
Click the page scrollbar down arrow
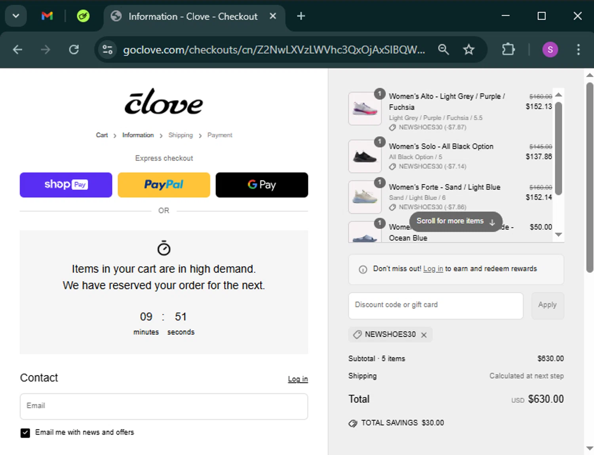589,448
